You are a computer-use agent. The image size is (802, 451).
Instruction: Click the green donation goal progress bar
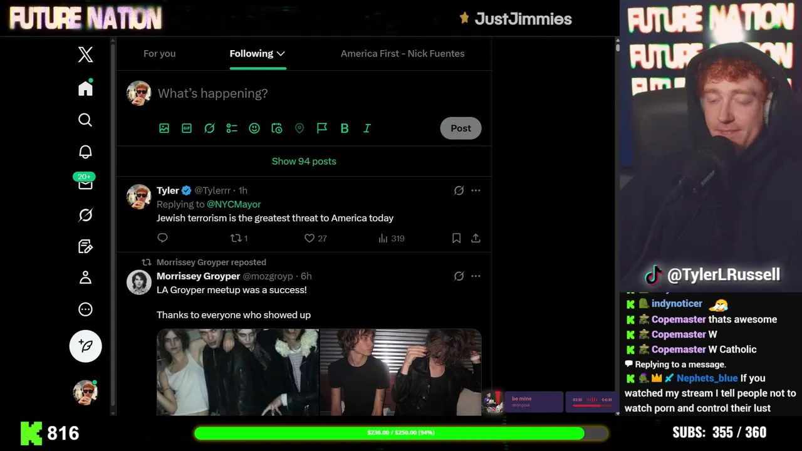(401, 433)
